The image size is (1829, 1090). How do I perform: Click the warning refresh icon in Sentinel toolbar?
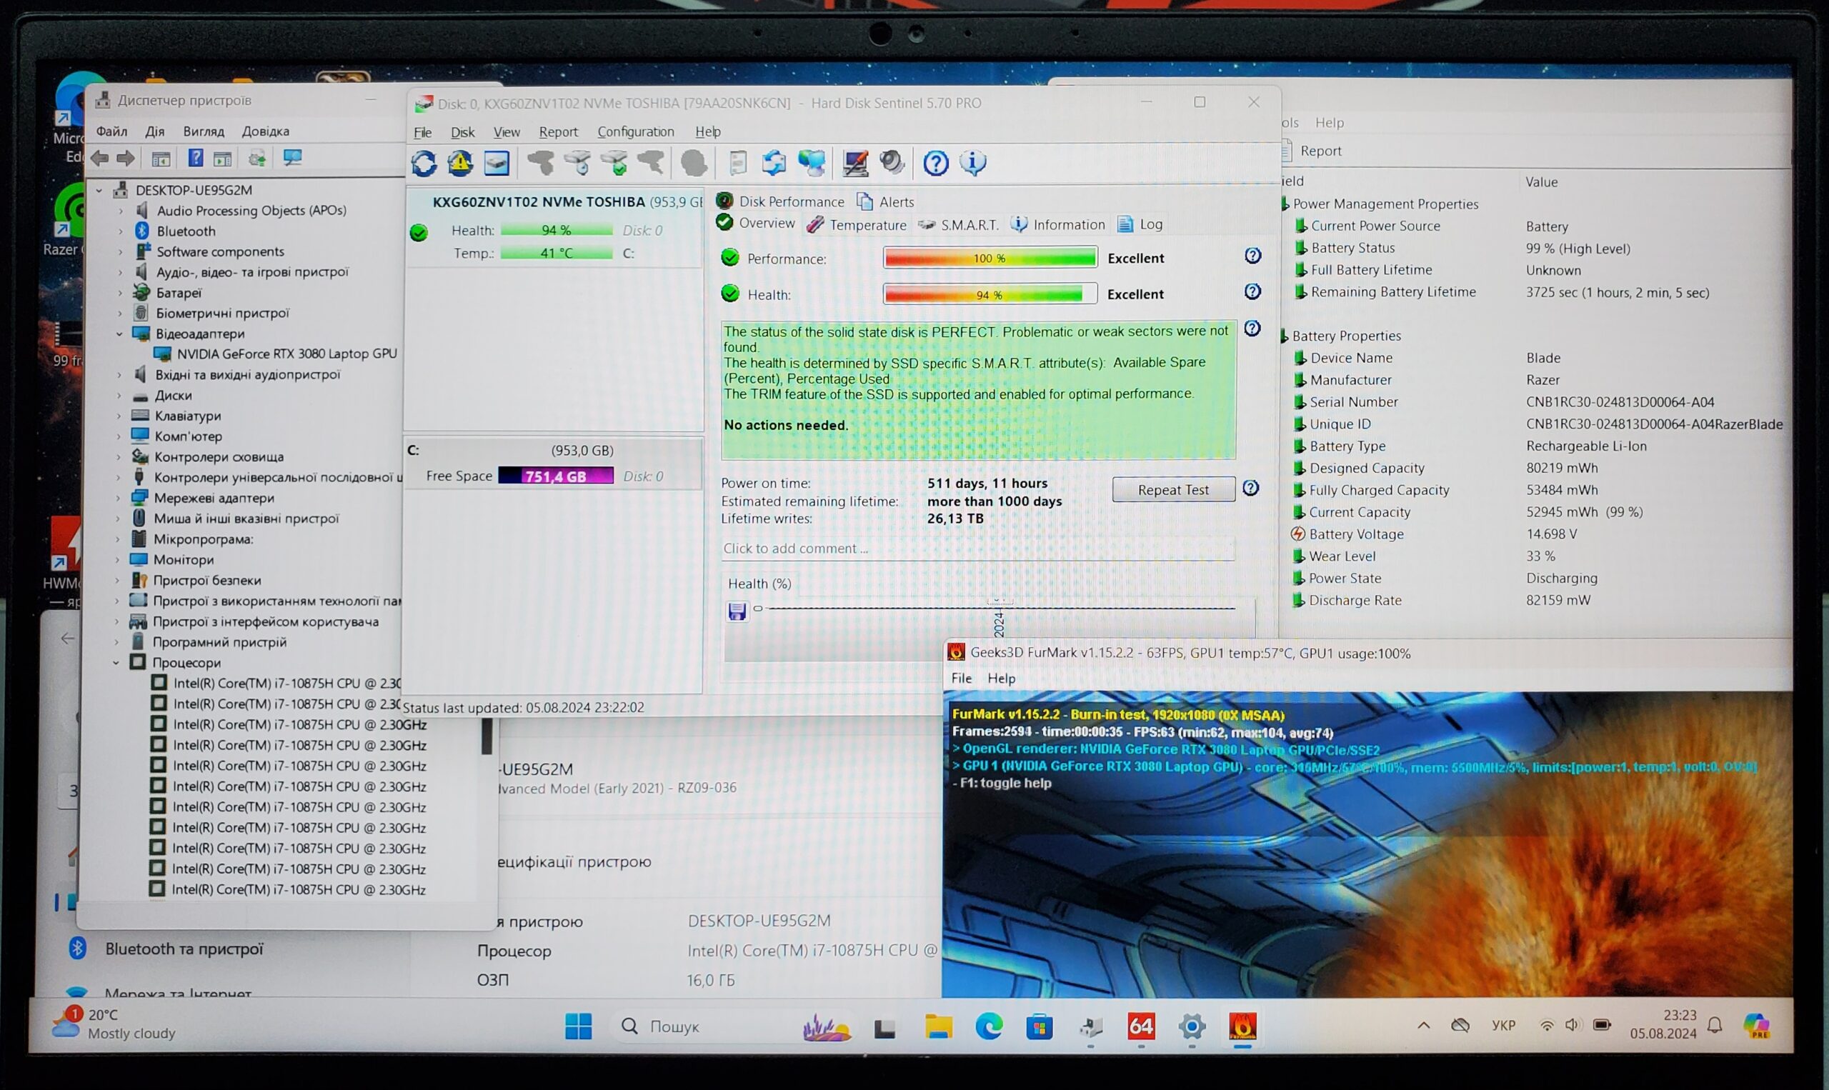point(461,163)
